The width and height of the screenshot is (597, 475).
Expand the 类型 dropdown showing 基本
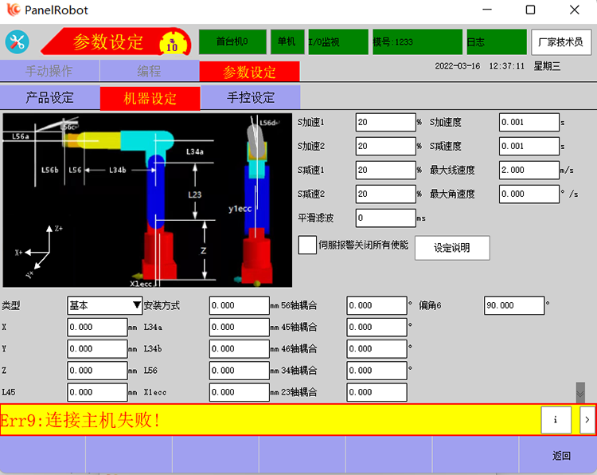[104, 305]
